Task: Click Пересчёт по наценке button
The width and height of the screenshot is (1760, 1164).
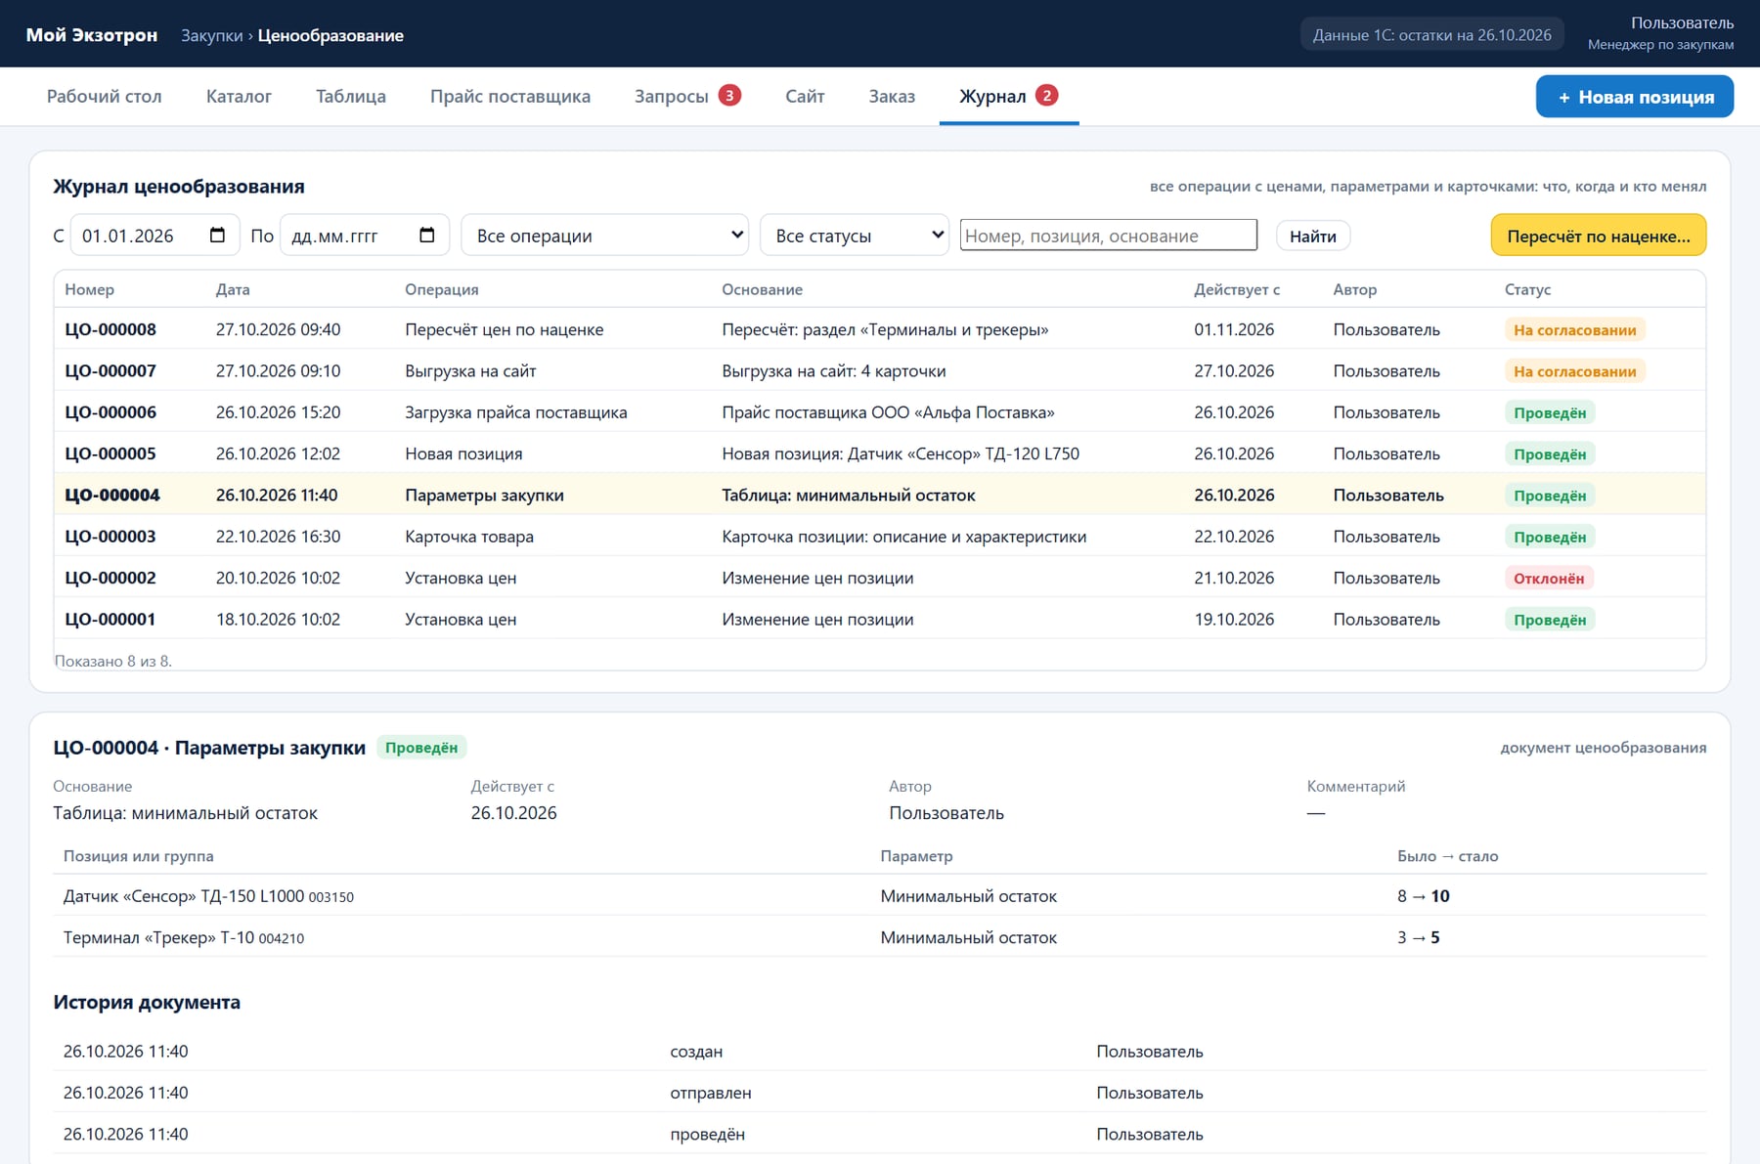Action: (x=1598, y=236)
